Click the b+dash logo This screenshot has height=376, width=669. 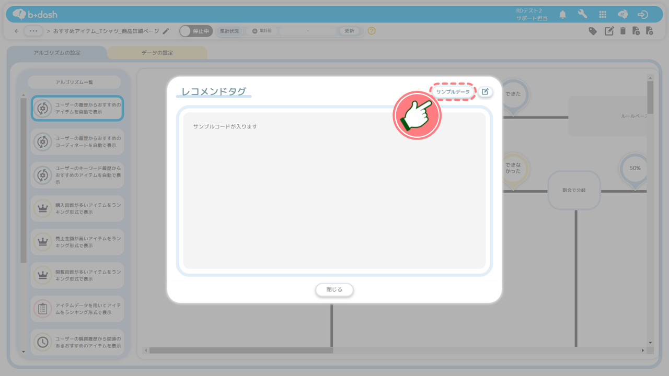(35, 14)
